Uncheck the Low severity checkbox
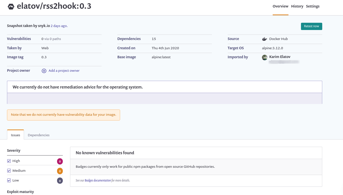343x195 pixels. click(9, 180)
